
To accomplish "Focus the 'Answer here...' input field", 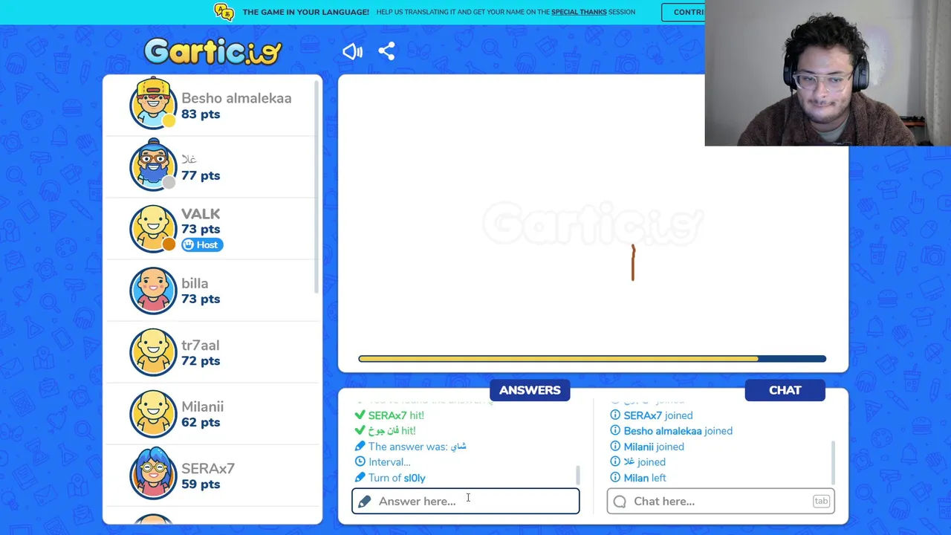I will click(466, 501).
